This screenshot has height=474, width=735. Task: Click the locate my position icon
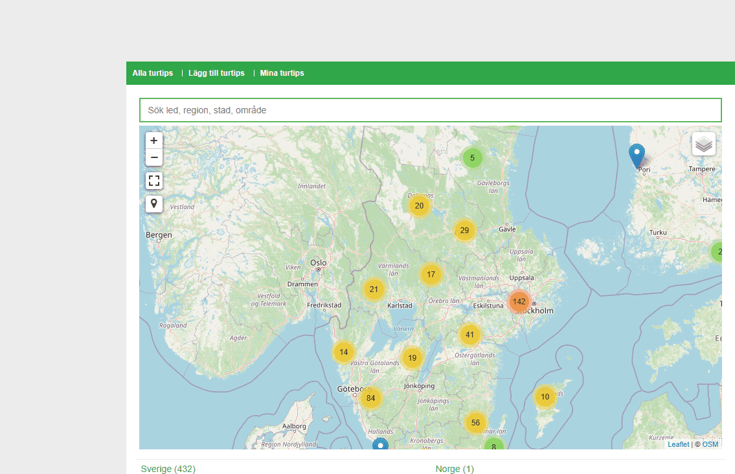(153, 203)
